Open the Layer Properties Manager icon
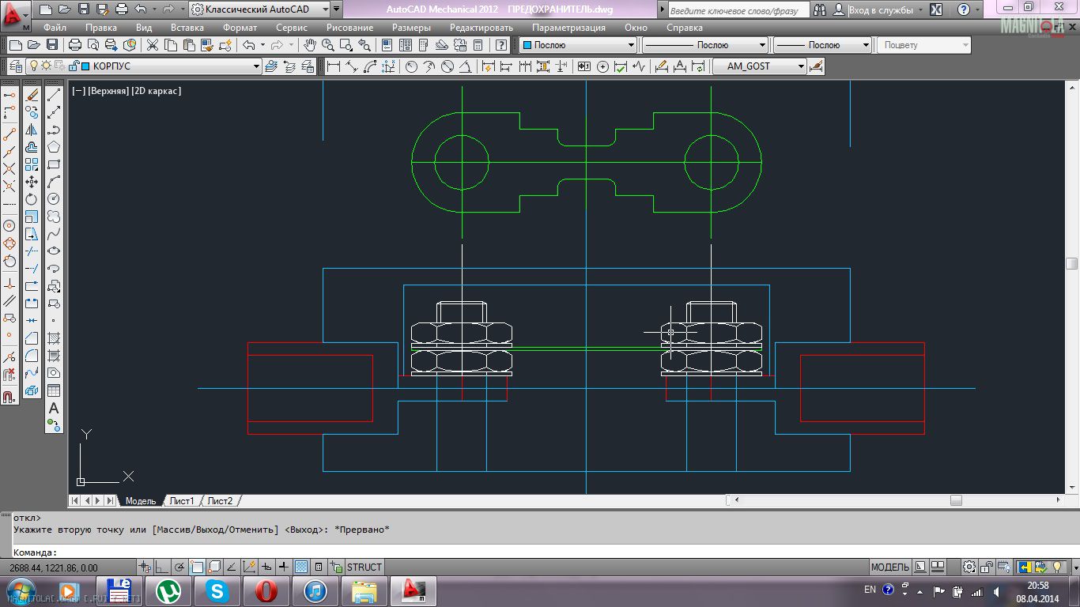This screenshot has width=1080, height=607. click(x=16, y=66)
